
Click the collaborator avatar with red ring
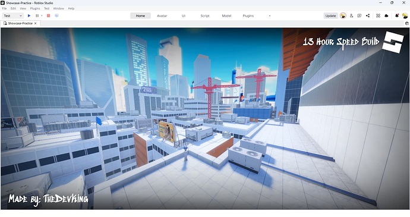pos(343,15)
